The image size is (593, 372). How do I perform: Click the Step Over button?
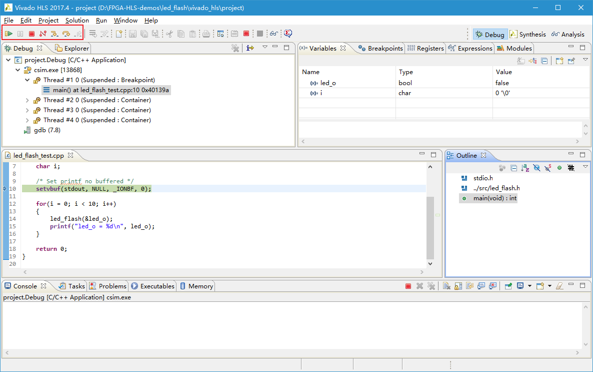66,34
